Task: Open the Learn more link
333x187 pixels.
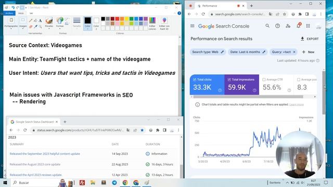Action: coord(297,104)
